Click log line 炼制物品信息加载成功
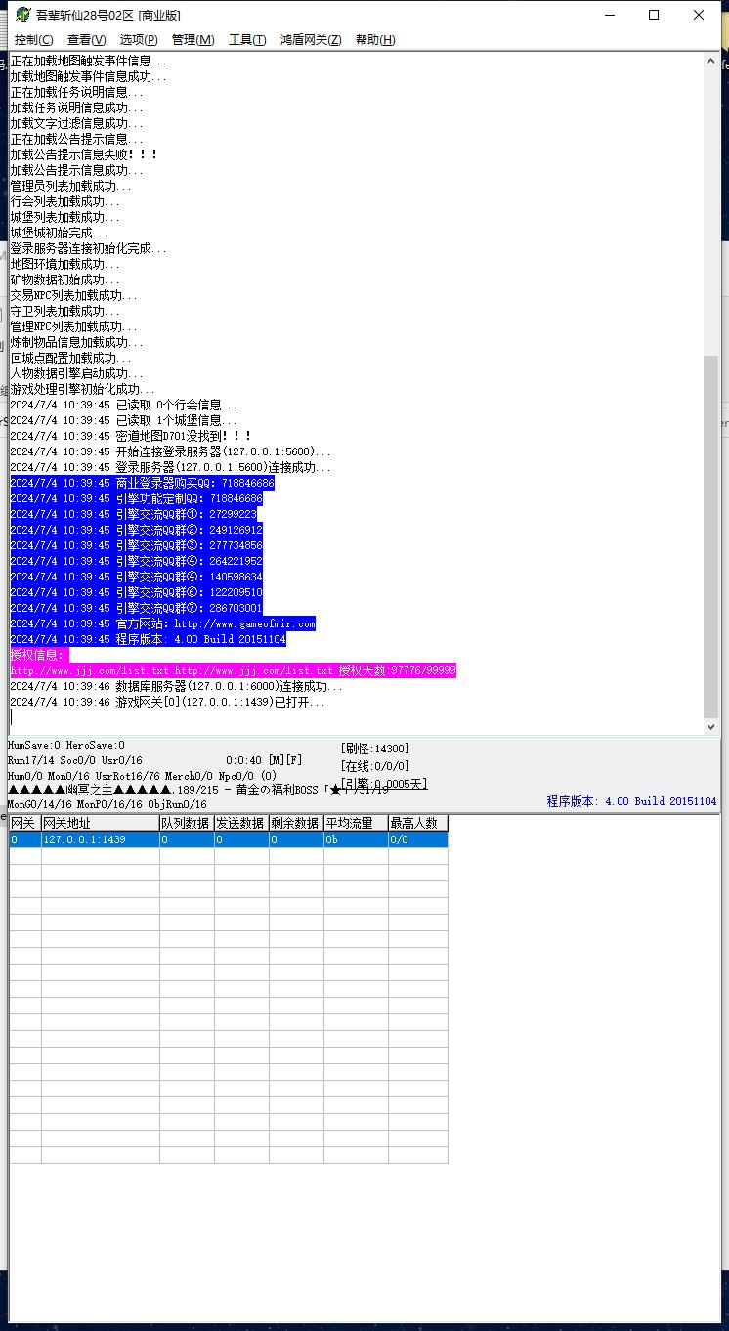 pos(76,342)
